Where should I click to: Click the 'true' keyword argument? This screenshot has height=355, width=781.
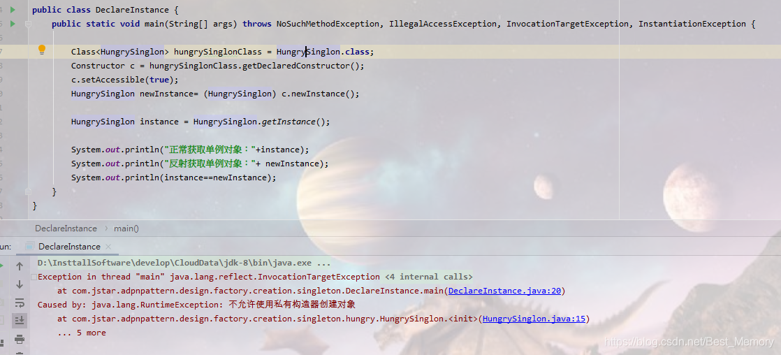(x=159, y=80)
